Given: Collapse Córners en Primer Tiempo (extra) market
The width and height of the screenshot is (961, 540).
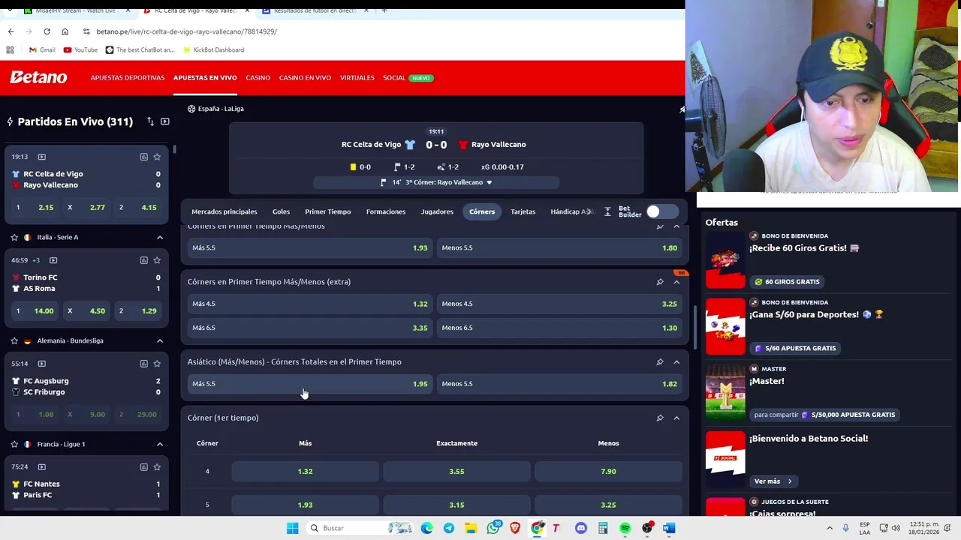Looking at the screenshot, I should [x=676, y=282].
